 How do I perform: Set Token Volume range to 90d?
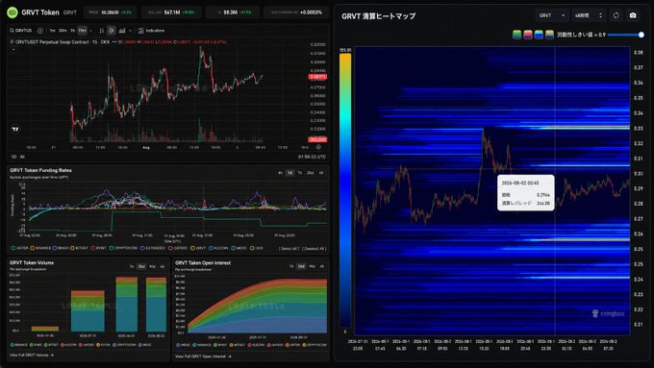(152, 266)
